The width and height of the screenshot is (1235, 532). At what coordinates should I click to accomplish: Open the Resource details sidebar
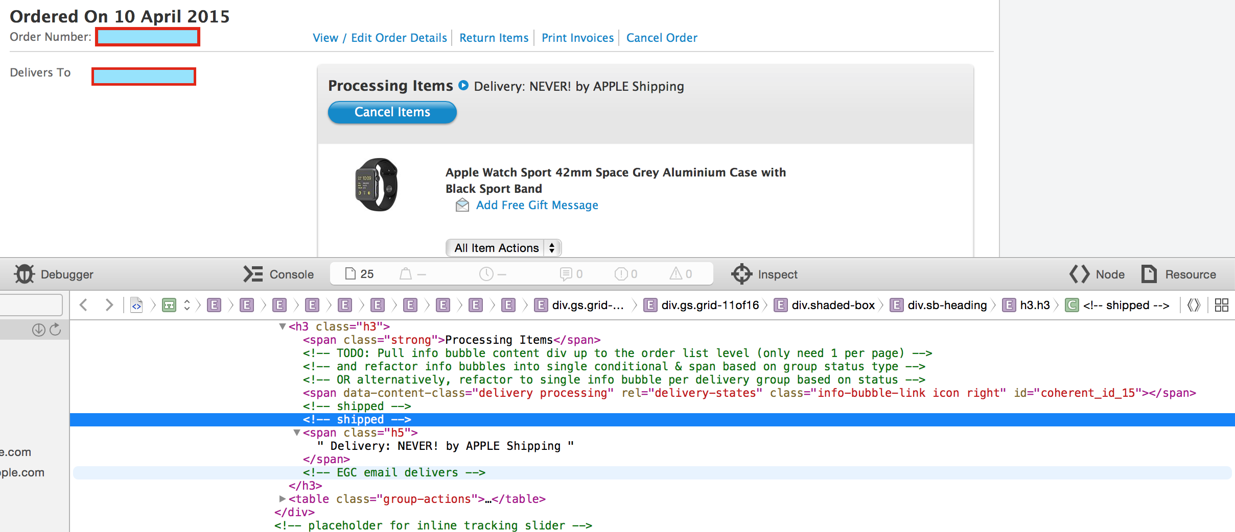coord(1179,274)
